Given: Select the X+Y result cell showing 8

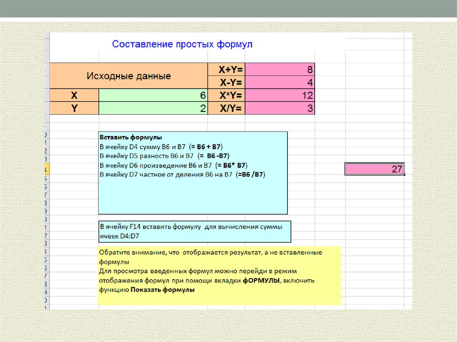Looking at the screenshot, I should click(x=280, y=70).
